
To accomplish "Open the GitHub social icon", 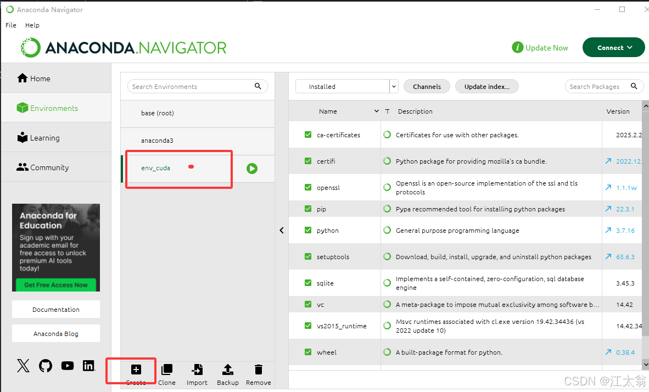I will click(x=46, y=366).
